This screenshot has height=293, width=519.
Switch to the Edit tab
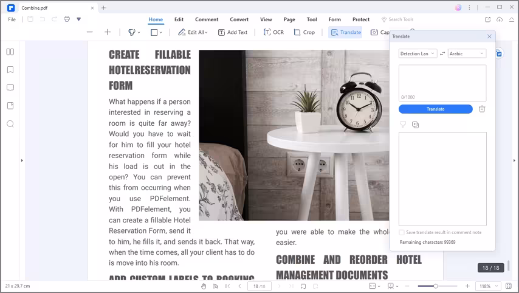(x=179, y=19)
